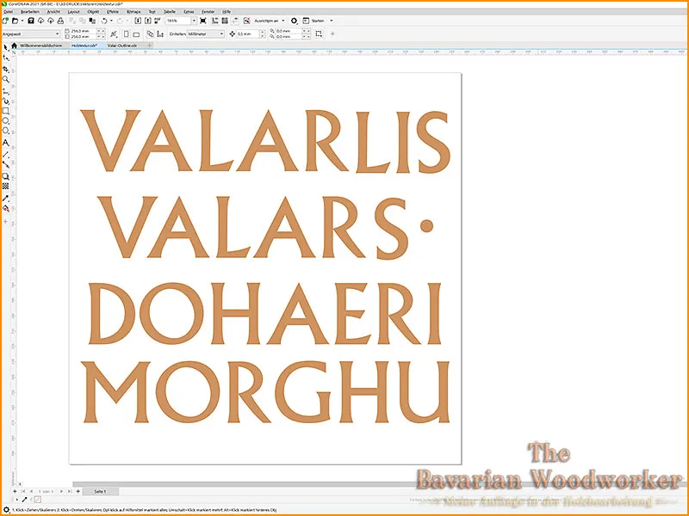The width and height of the screenshot is (689, 516).
Task: Click the no-fill color swatch
Action: coord(38,500)
